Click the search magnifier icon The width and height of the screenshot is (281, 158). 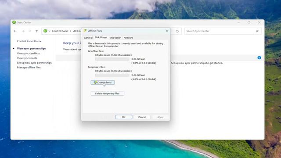257,31
